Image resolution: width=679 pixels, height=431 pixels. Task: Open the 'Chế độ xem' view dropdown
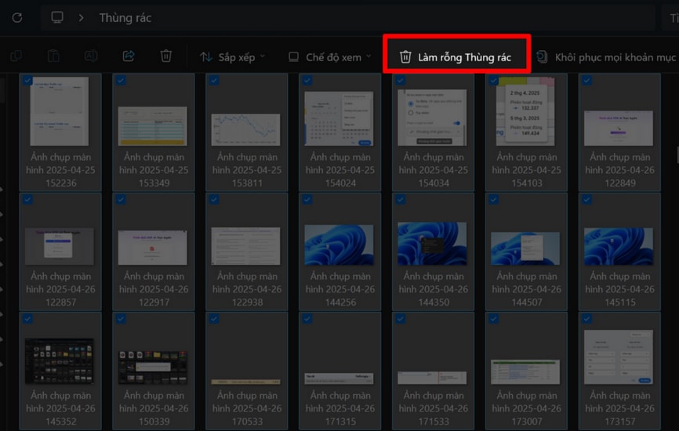point(329,57)
